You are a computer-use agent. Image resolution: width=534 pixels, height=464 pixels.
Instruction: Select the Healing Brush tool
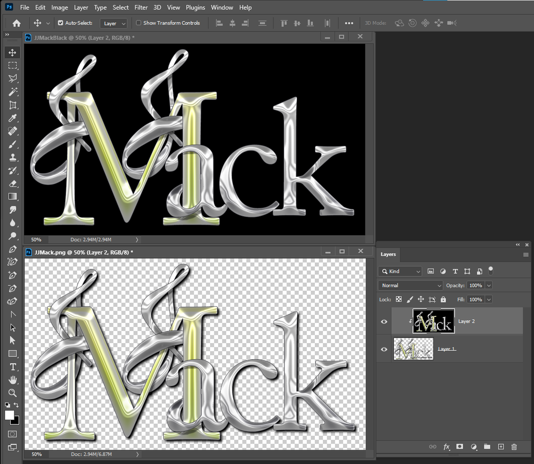[x=12, y=131]
